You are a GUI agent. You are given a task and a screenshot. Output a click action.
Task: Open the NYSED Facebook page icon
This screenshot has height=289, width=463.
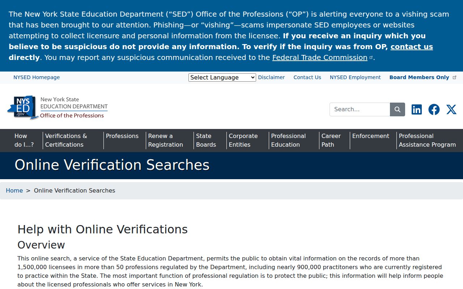tap(434, 109)
